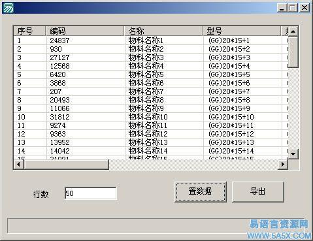
Task: Select cell with code 930
Action: tap(86, 49)
